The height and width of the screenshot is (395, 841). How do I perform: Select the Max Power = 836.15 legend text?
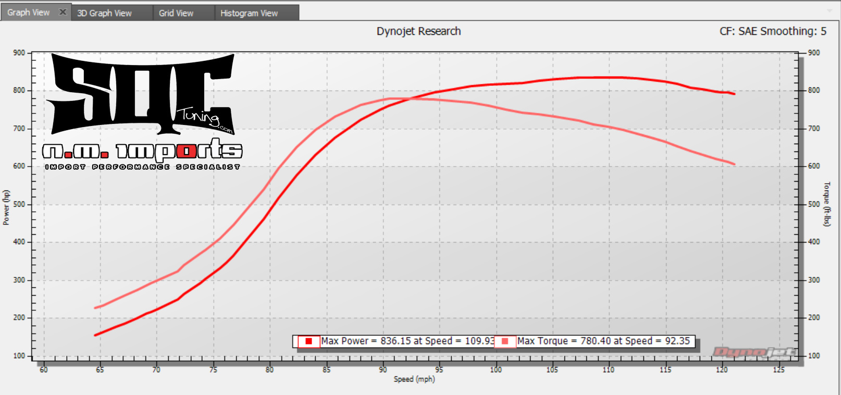(407, 341)
